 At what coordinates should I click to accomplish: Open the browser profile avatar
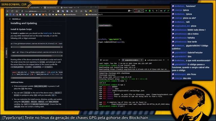tap(90, 11)
